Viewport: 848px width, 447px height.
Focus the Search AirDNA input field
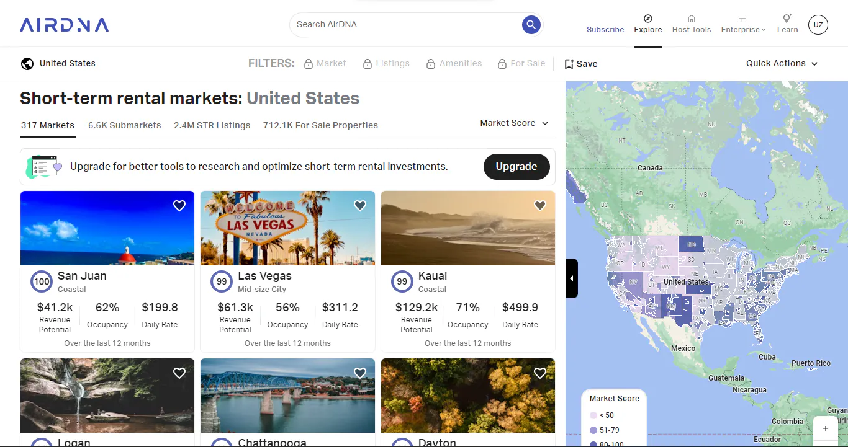pyautogui.click(x=407, y=25)
